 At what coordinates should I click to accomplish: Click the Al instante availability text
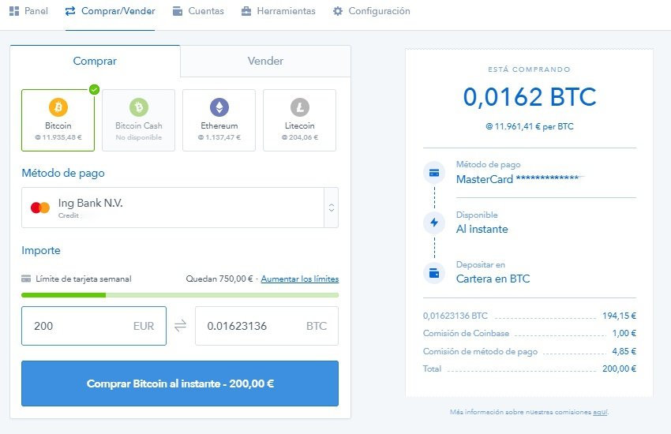click(482, 229)
